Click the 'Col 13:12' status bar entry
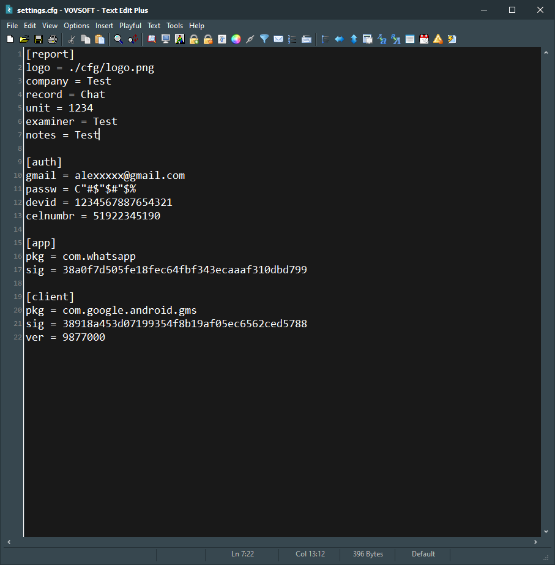The width and height of the screenshot is (555, 565). [x=310, y=554]
